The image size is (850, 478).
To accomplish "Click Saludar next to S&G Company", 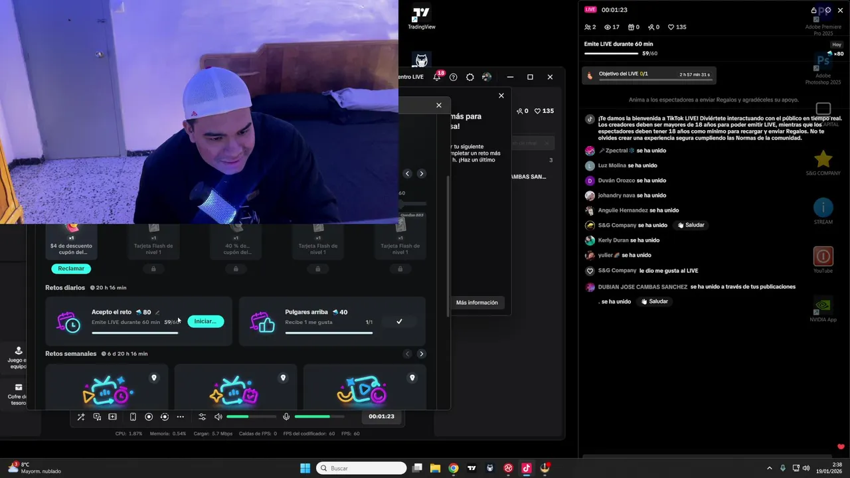I will pos(691,225).
